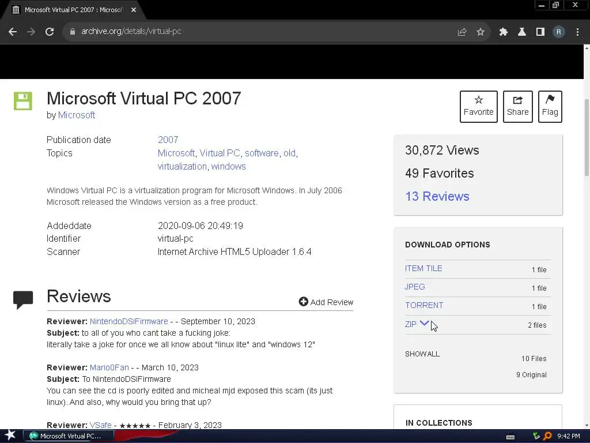
Task: Flag this item with the Flag button
Action: (x=550, y=107)
